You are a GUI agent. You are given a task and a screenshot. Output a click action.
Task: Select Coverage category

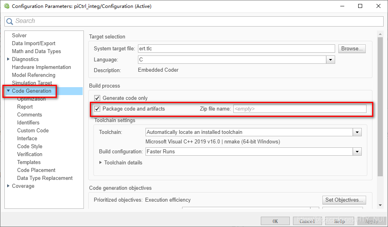pyautogui.click(x=23, y=186)
